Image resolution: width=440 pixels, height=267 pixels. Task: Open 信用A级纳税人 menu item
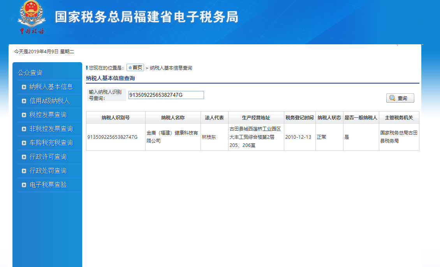click(x=49, y=101)
